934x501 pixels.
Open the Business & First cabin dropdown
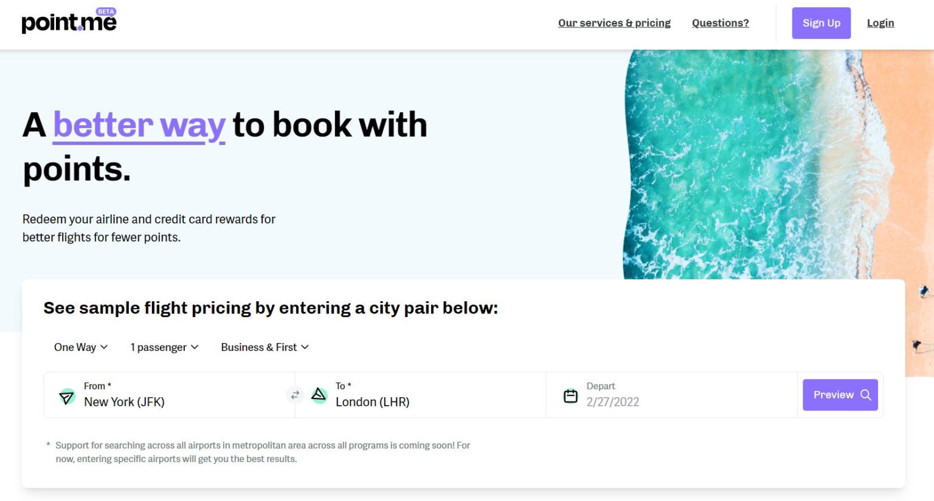(264, 347)
